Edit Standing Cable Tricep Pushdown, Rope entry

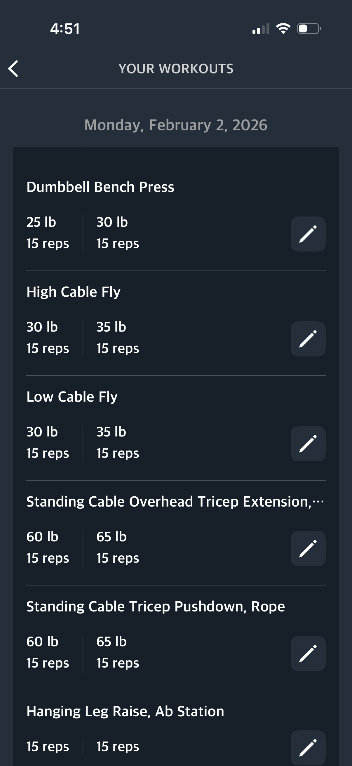(308, 654)
